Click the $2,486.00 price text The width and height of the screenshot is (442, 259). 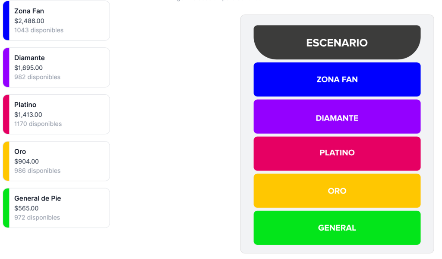coord(29,21)
